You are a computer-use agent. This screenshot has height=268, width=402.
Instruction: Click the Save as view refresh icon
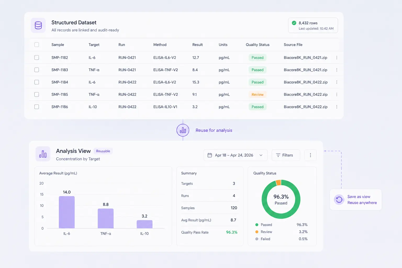(339, 200)
